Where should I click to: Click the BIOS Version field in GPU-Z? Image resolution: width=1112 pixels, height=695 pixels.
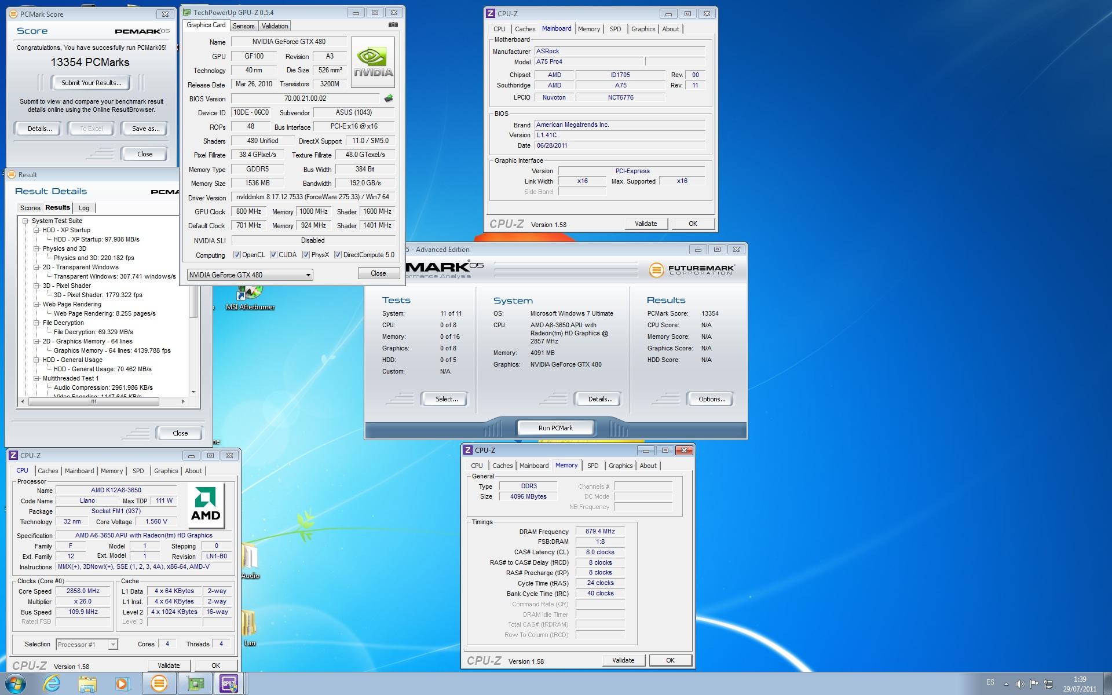point(305,98)
